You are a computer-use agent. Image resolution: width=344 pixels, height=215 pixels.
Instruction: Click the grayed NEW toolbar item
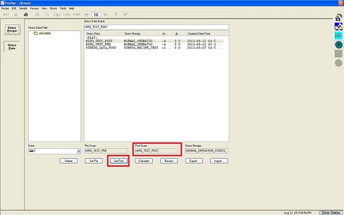pos(6,15)
